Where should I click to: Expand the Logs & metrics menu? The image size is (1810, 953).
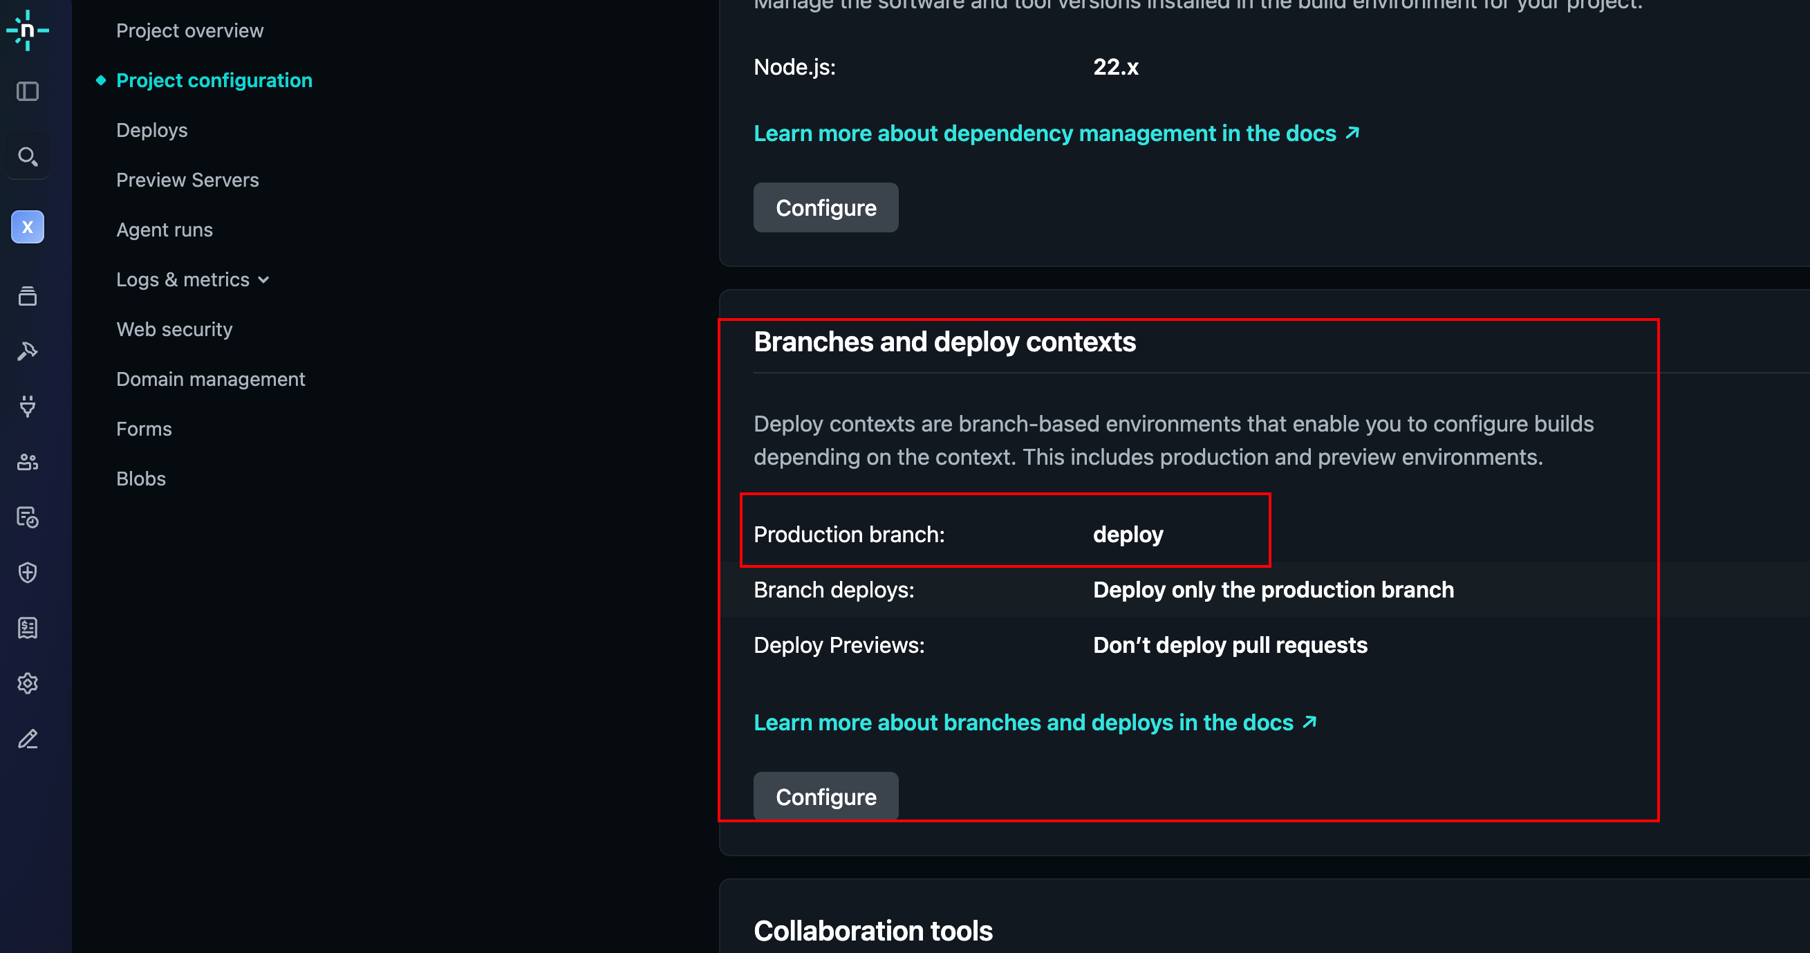(x=192, y=279)
